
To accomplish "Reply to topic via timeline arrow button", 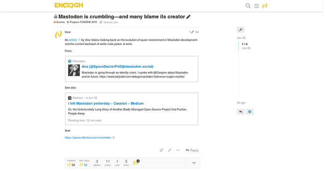I will pos(241,112).
